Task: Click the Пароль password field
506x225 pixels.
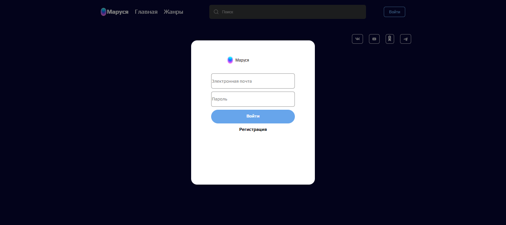Action: click(253, 99)
